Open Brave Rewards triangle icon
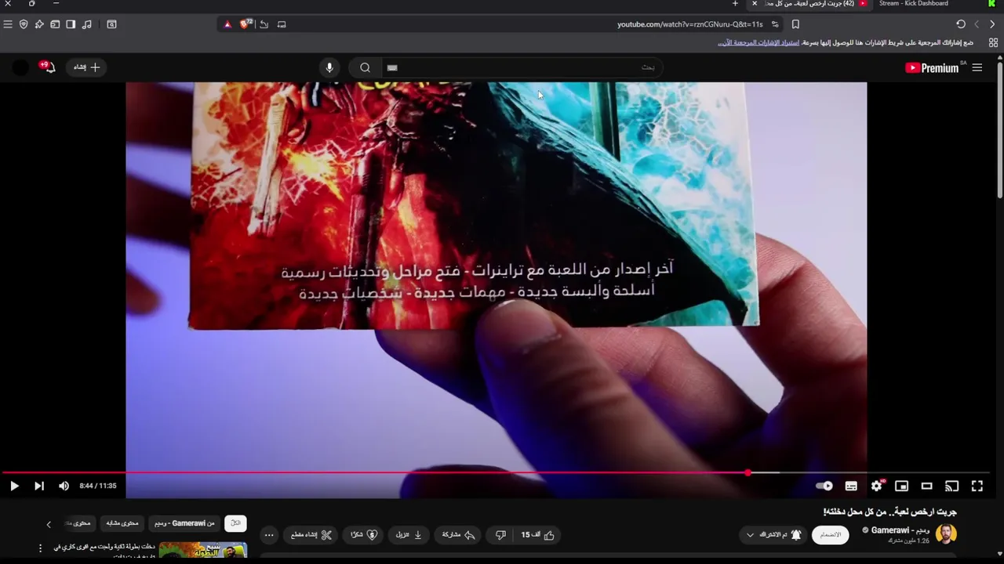This screenshot has height=564, width=1004. (227, 24)
